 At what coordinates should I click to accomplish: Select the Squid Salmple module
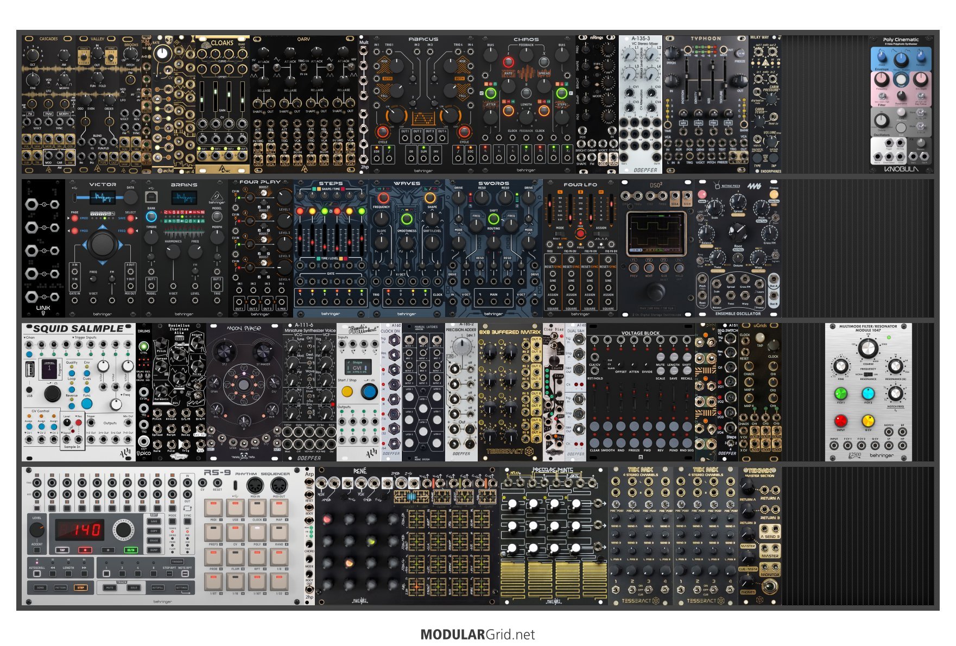[x=79, y=392]
